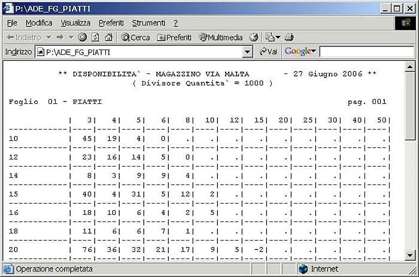Screen dimensions: 419x277
Task: Click inside the Google search field
Action: point(366,52)
